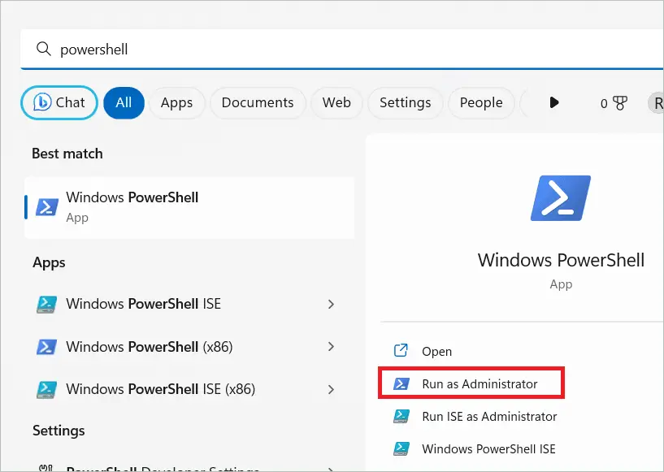Screen dimensions: 664x472
Task: Open the Windows PowerShell best match result
Action: [189, 207]
